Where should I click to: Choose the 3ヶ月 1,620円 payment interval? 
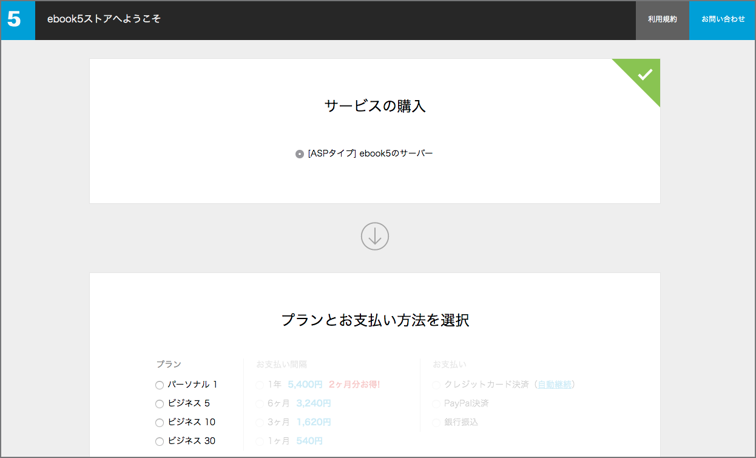[260, 423]
